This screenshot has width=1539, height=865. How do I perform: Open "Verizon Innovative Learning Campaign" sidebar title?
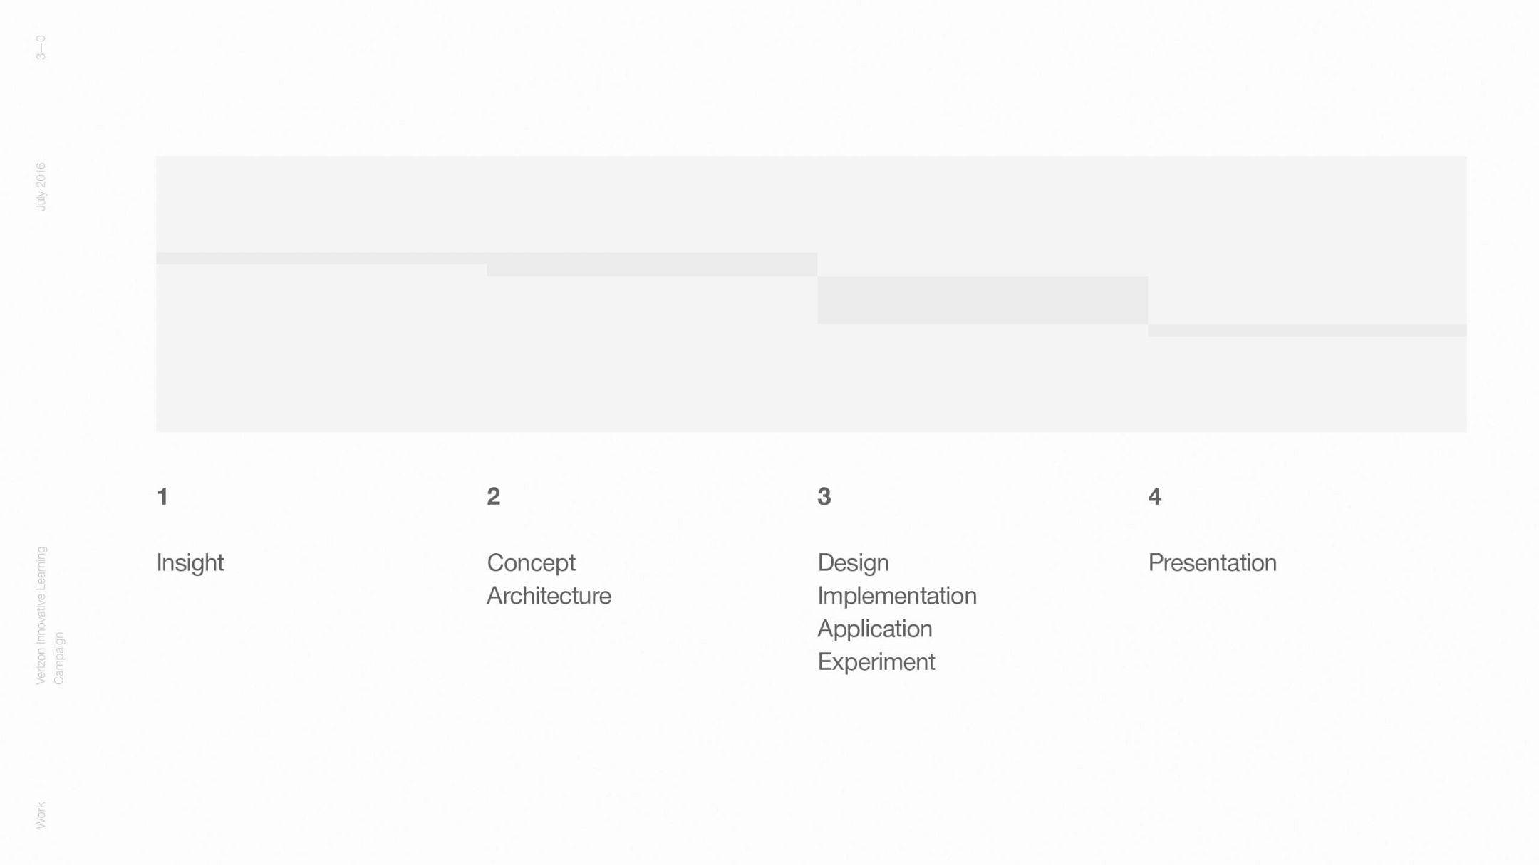tap(49, 616)
